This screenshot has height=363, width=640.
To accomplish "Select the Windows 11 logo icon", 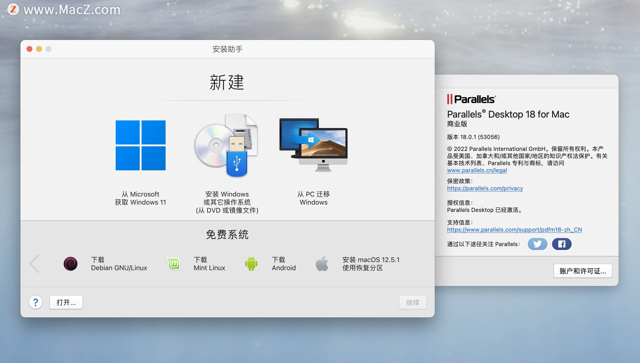I will click(140, 145).
